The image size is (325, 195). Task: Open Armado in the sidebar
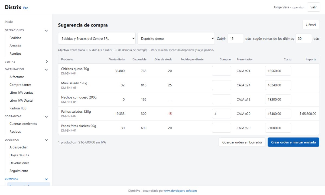click(x=15, y=46)
